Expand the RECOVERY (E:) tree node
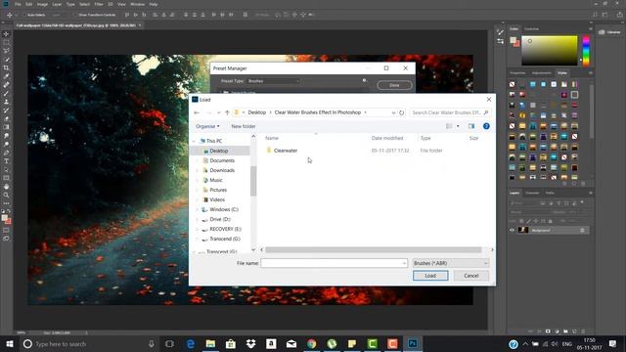Viewport: 626px width, 352px height. point(197,229)
